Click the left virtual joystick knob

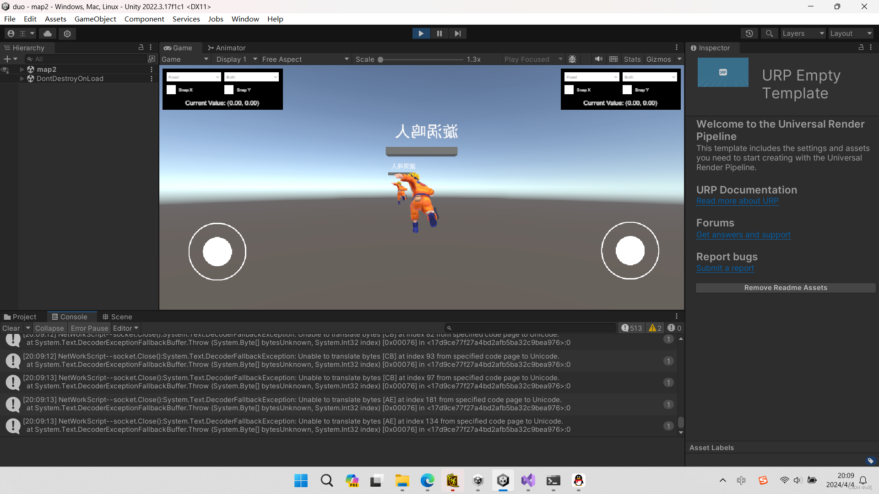click(x=217, y=252)
